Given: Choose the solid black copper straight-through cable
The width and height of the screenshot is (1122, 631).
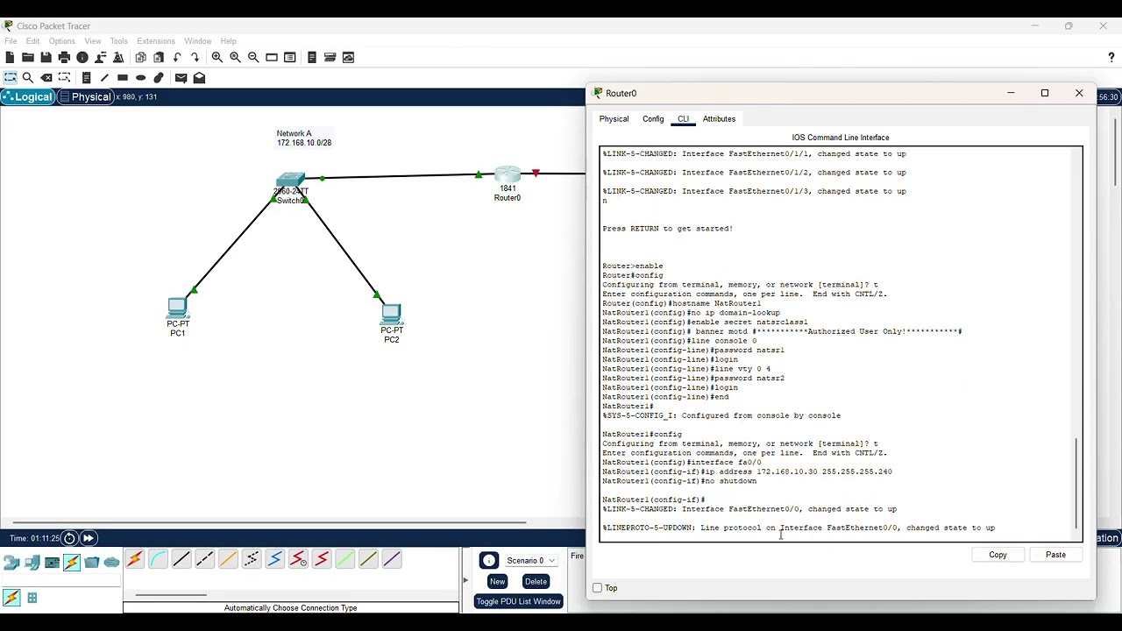Looking at the screenshot, I should pos(181,559).
